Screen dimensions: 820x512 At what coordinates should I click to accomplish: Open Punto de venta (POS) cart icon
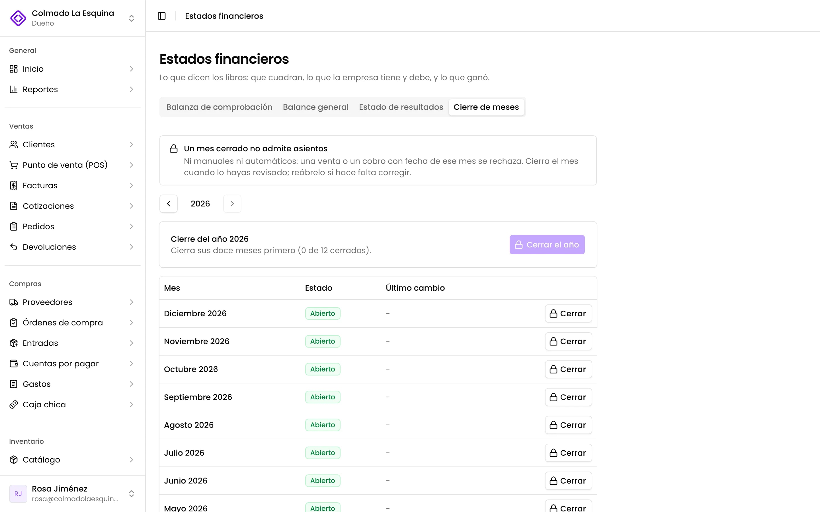[14, 165]
